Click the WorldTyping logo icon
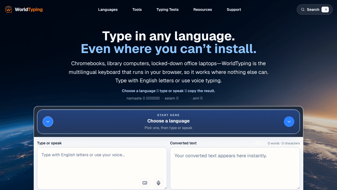The height and width of the screenshot is (190, 337). click(8, 9)
